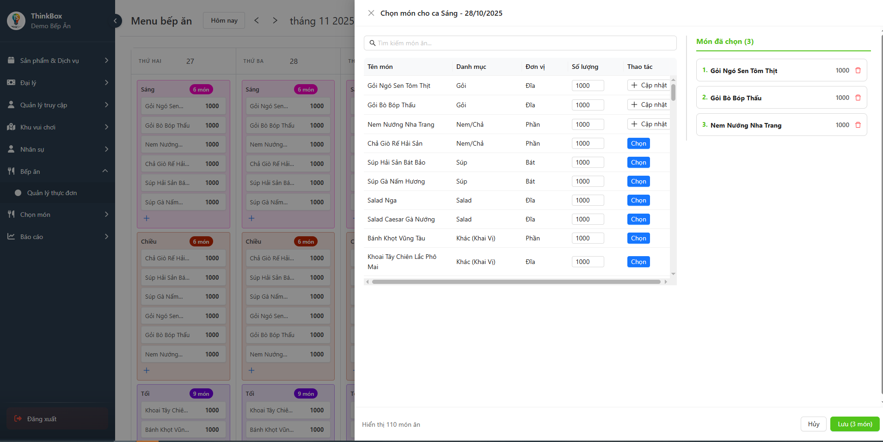Click Chọn button for Salad Nga
The width and height of the screenshot is (883, 442).
[x=638, y=200]
